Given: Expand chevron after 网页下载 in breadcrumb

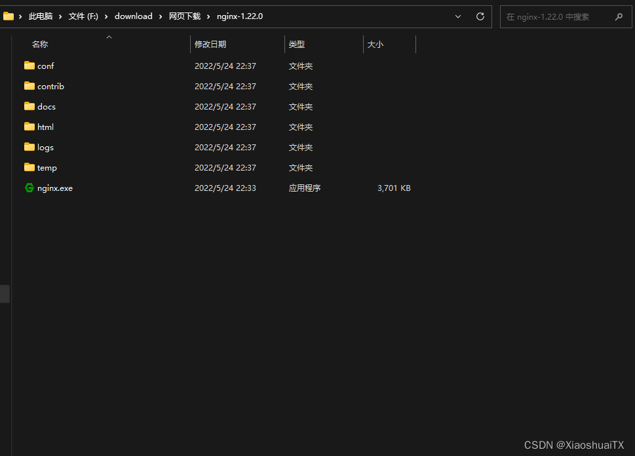Looking at the screenshot, I should 208,16.
